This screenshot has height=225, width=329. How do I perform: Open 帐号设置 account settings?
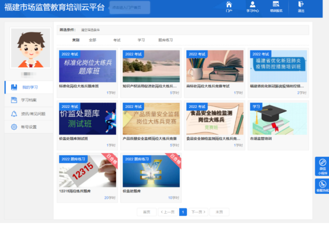point(29,127)
